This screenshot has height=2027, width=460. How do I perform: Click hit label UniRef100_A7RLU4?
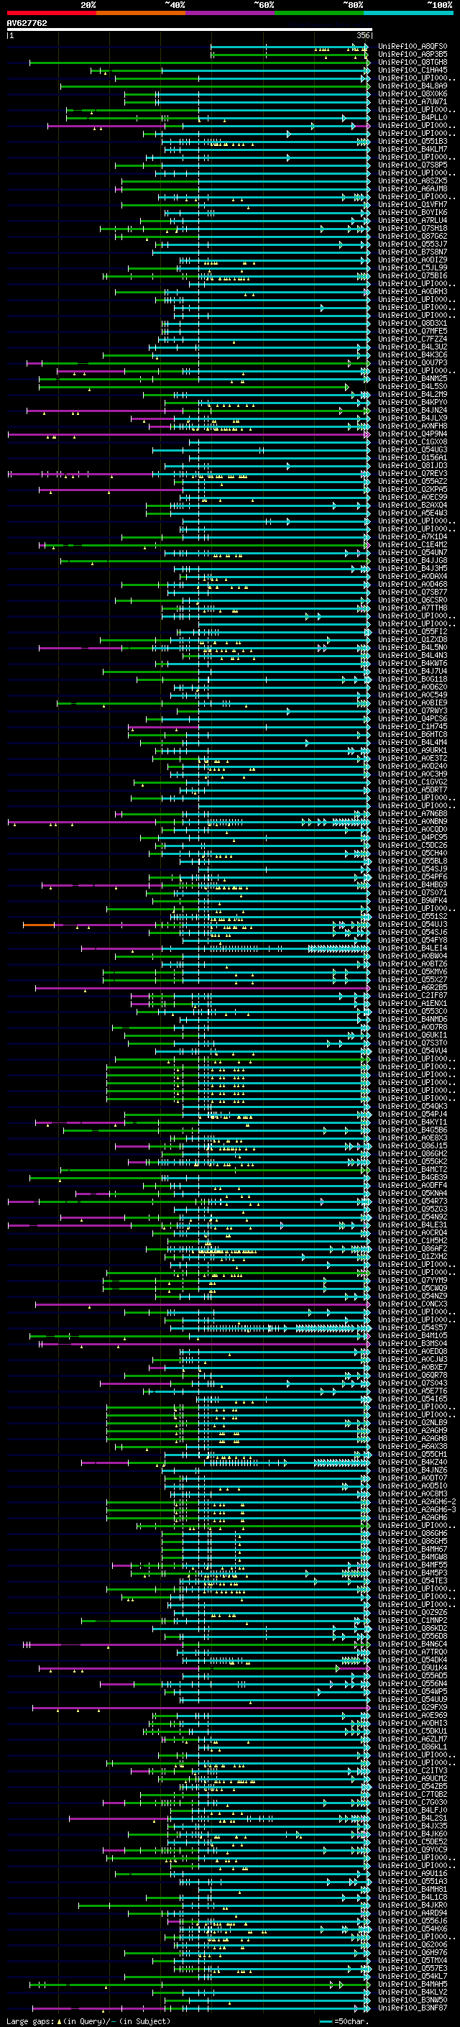coord(413,220)
